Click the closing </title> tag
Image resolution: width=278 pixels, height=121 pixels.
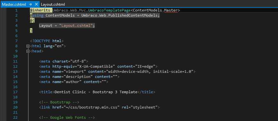[146, 92]
